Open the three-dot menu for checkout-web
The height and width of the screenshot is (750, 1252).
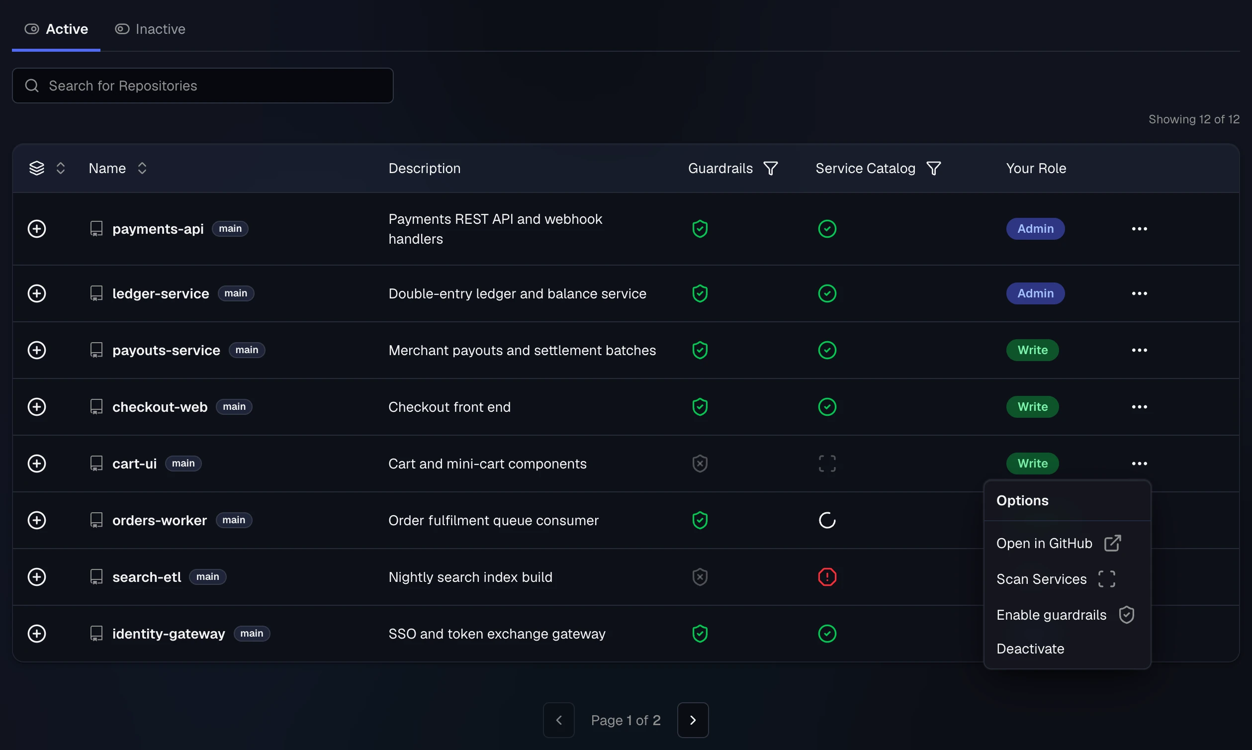(1139, 406)
